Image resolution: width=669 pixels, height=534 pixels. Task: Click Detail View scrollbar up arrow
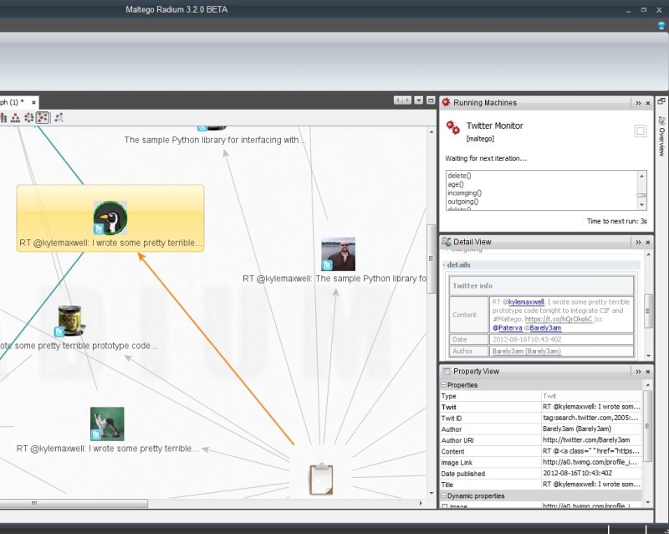pos(648,254)
